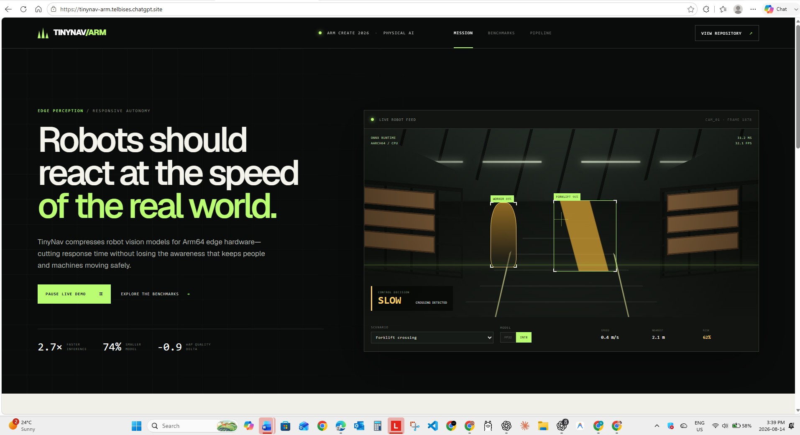Open the weather widget showing 24°C Sunny
Screen dimensions: 800x435
(23, 426)
